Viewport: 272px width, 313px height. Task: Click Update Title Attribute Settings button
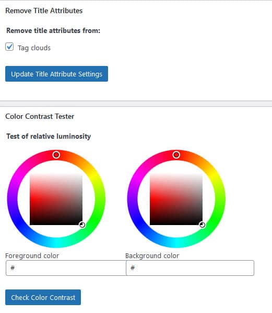(56, 74)
